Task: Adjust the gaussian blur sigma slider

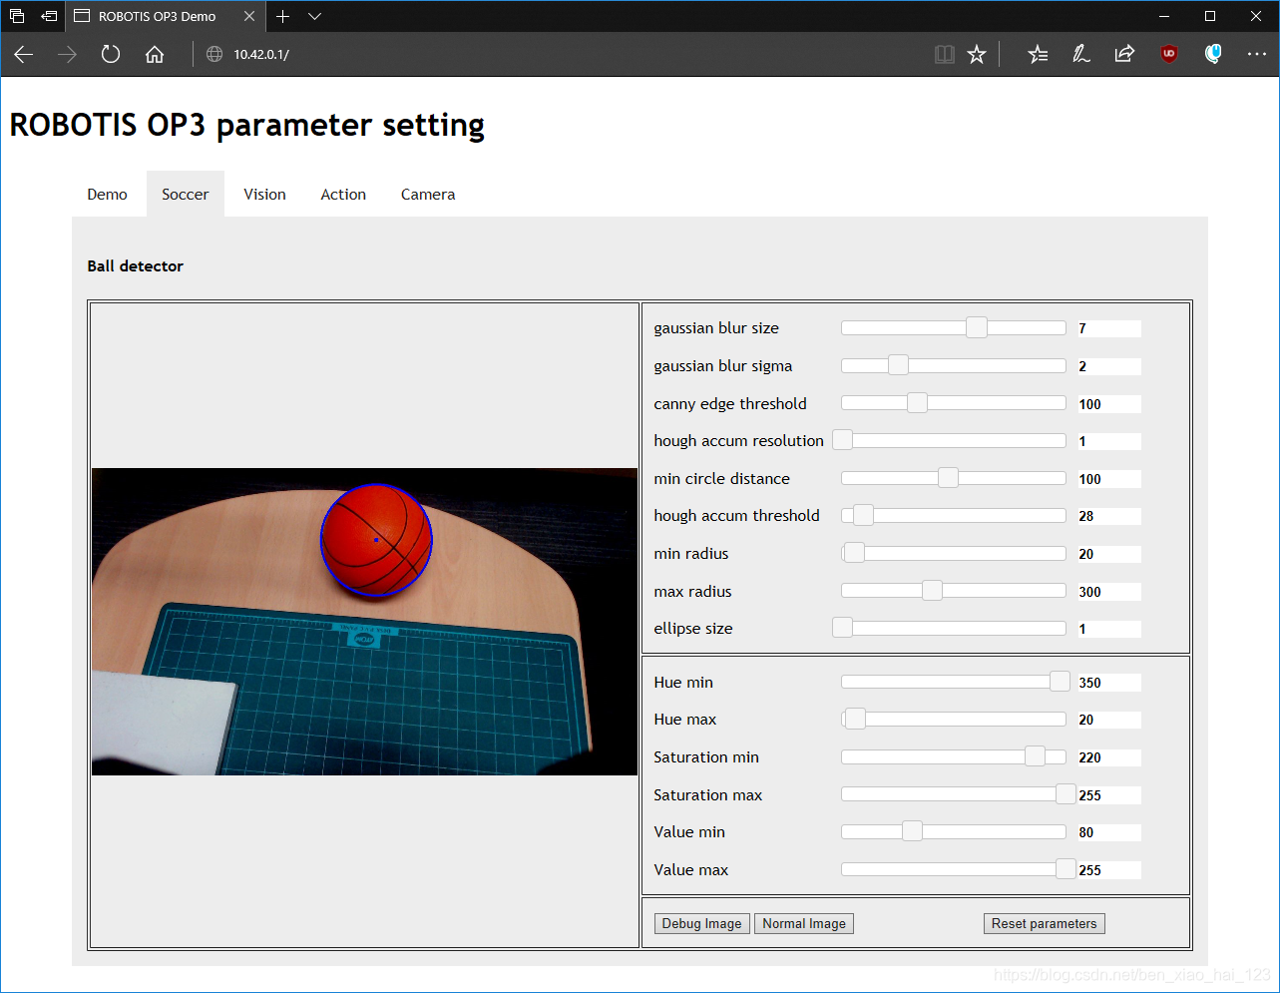Action: click(x=954, y=365)
